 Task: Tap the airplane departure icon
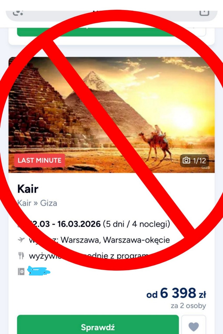[21, 240]
